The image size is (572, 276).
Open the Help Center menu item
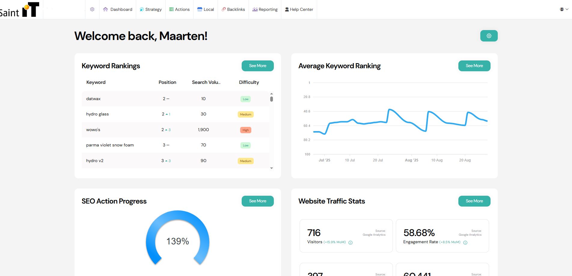[299, 9]
